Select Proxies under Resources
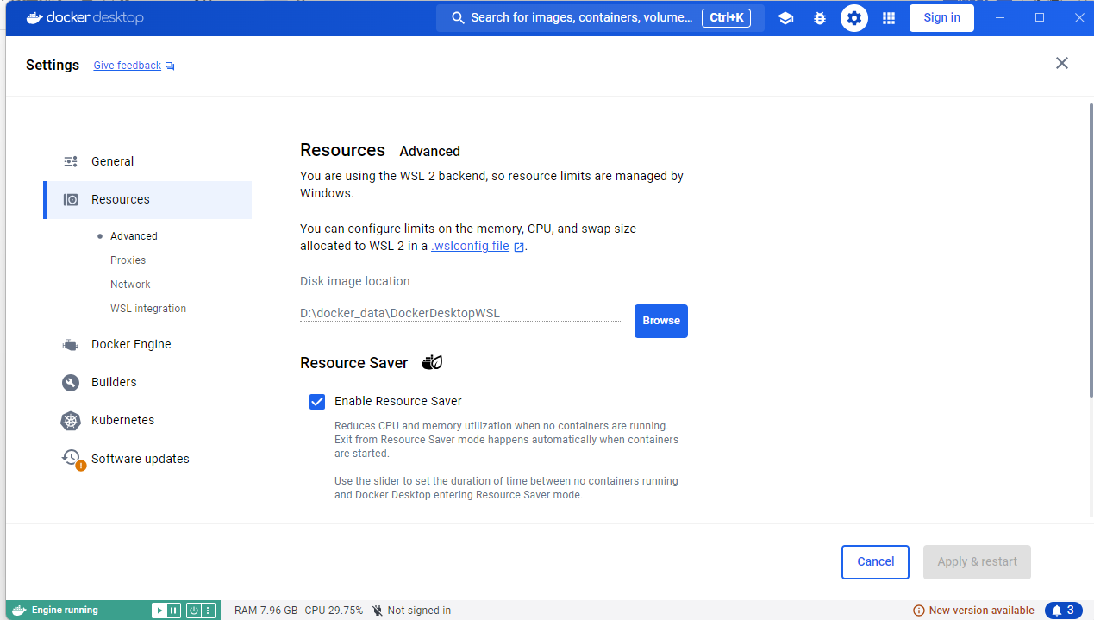 (128, 260)
